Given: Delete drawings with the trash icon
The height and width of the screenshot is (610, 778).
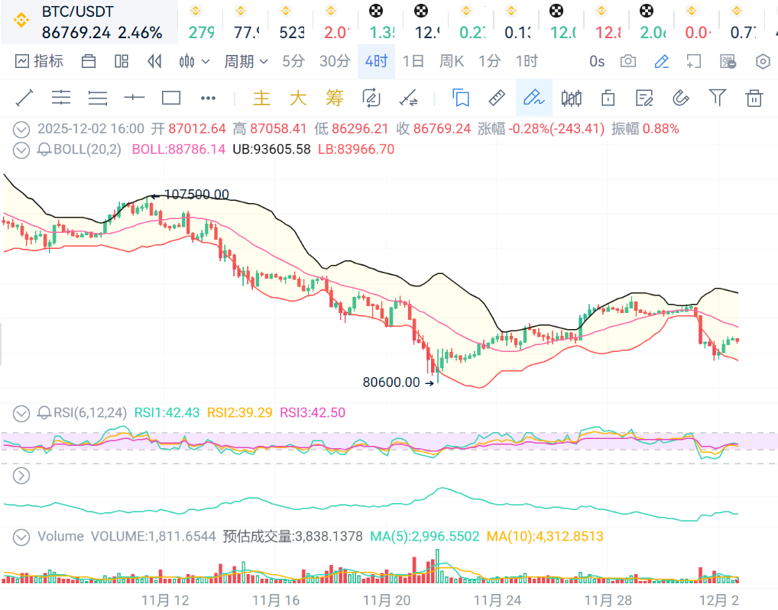Looking at the screenshot, I should [x=754, y=98].
